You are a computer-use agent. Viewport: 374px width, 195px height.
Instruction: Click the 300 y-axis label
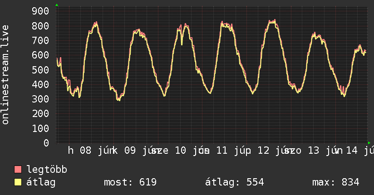click(x=40, y=99)
